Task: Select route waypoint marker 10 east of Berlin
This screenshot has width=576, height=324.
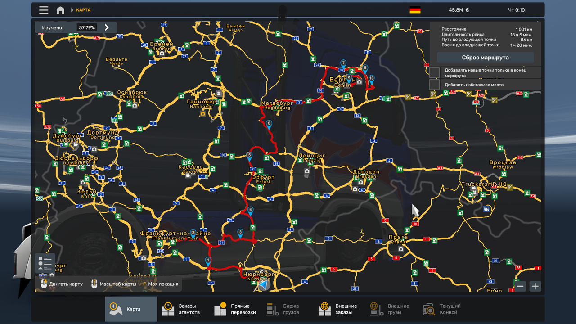Action: [371, 79]
